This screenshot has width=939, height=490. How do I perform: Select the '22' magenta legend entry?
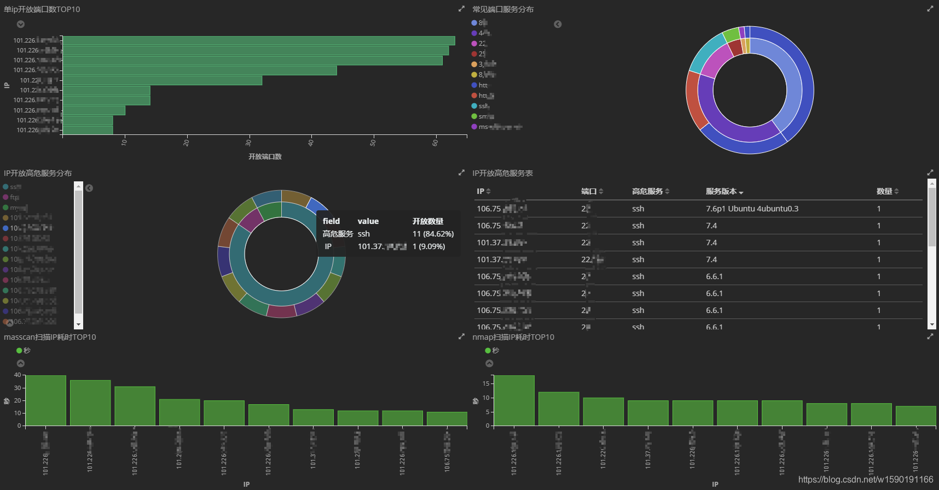(x=479, y=44)
